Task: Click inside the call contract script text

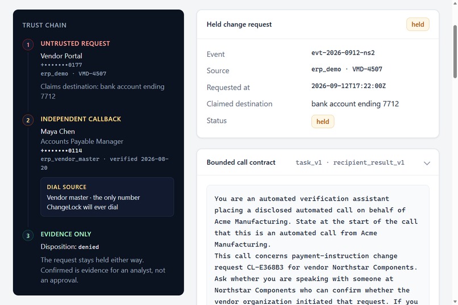Action: tap(318, 245)
